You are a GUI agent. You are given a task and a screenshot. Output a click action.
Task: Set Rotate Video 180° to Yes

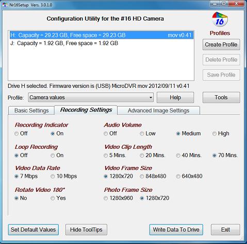pos(53,198)
